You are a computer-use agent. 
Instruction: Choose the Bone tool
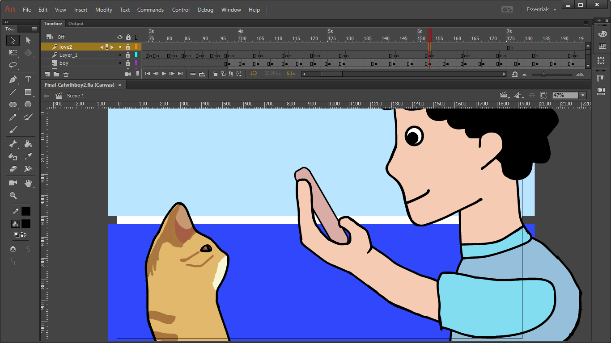pyautogui.click(x=13, y=144)
